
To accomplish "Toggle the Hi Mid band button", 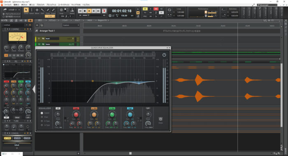I will (112, 108).
